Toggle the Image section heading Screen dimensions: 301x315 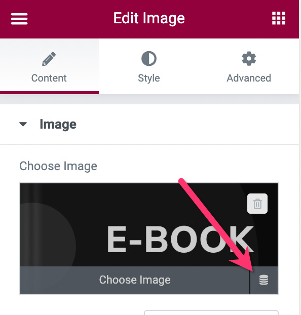[58, 125]
